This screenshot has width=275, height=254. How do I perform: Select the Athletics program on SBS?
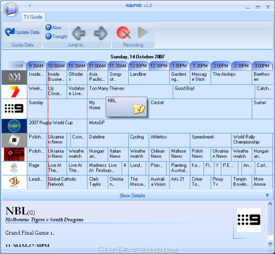(x=169, y=140)
